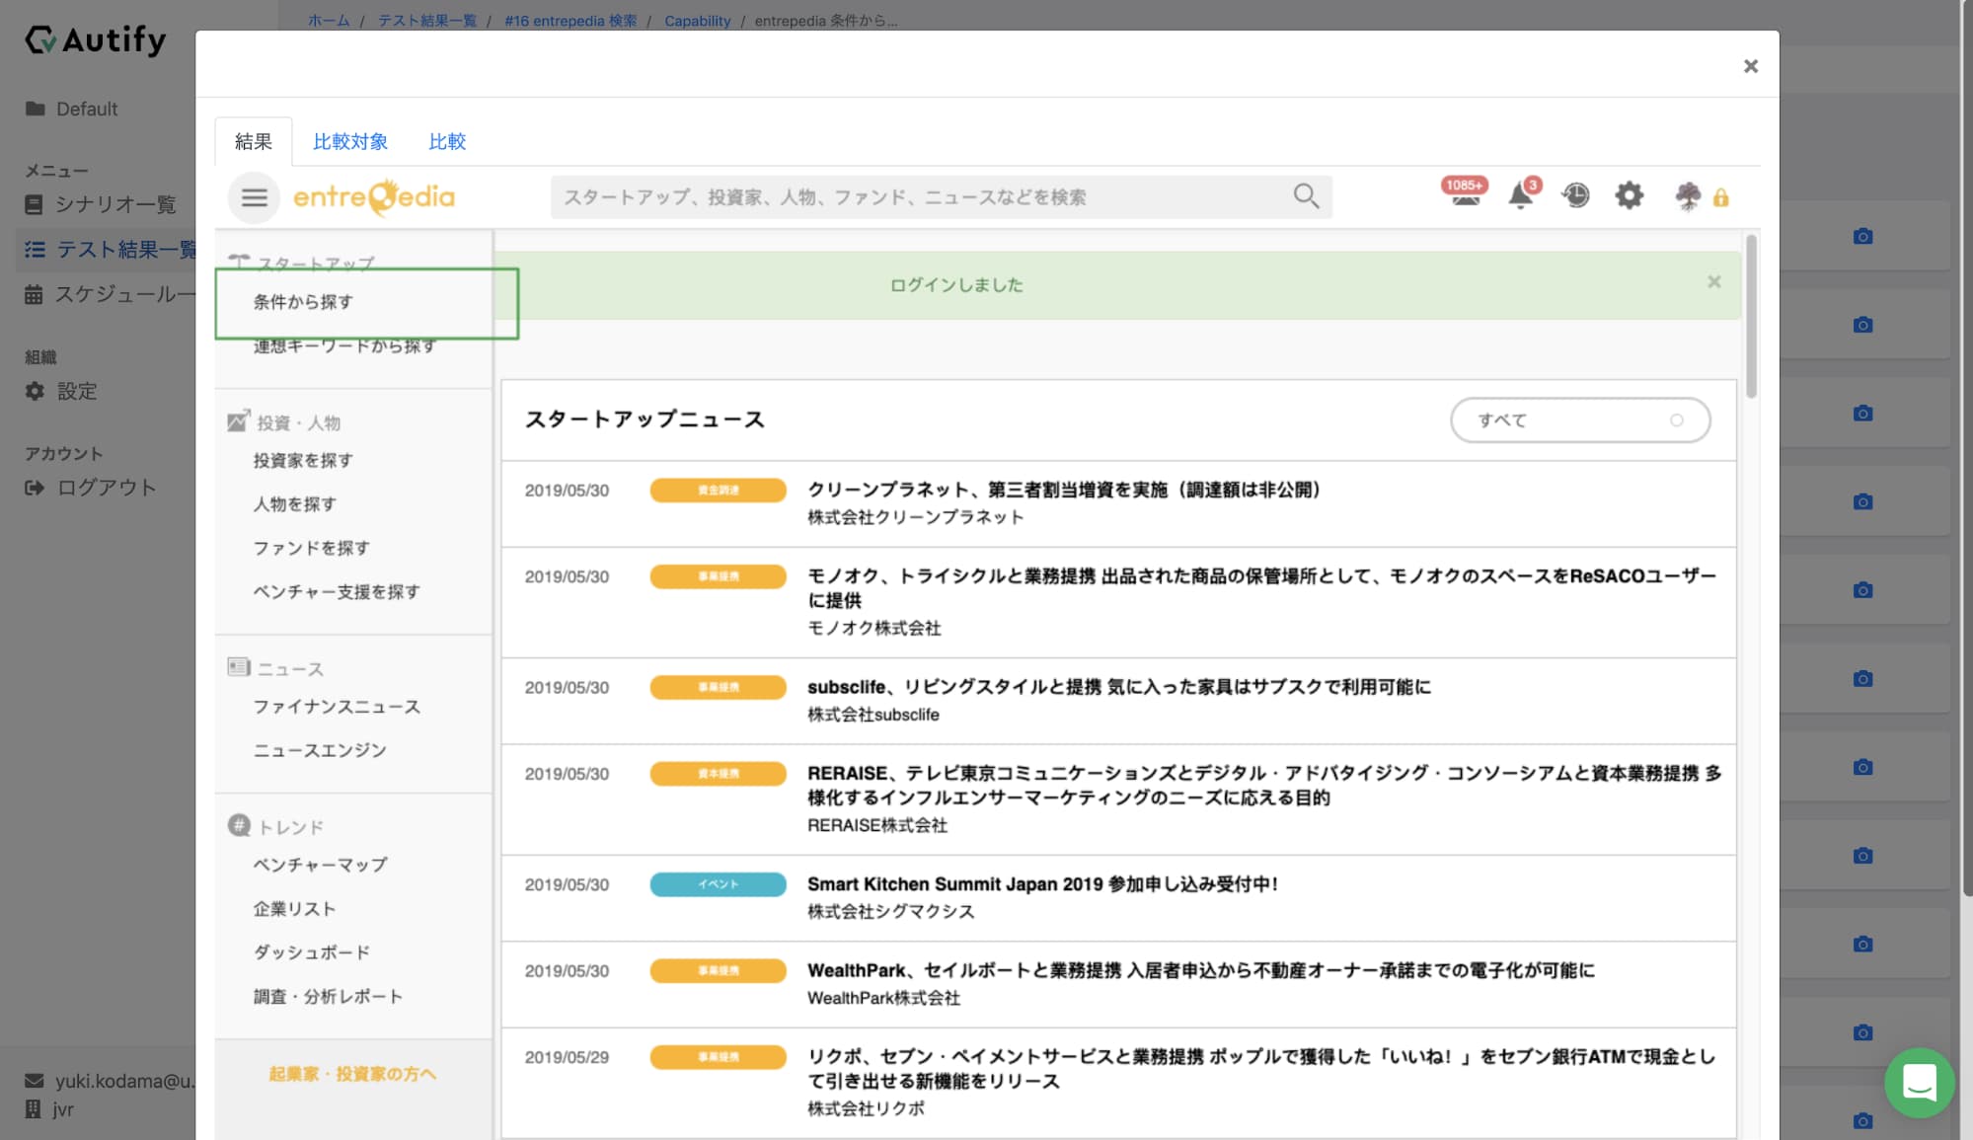Click the Capability breadcrumb link
Viewport: 1973px width, 1140px height.
click(697, 21)
